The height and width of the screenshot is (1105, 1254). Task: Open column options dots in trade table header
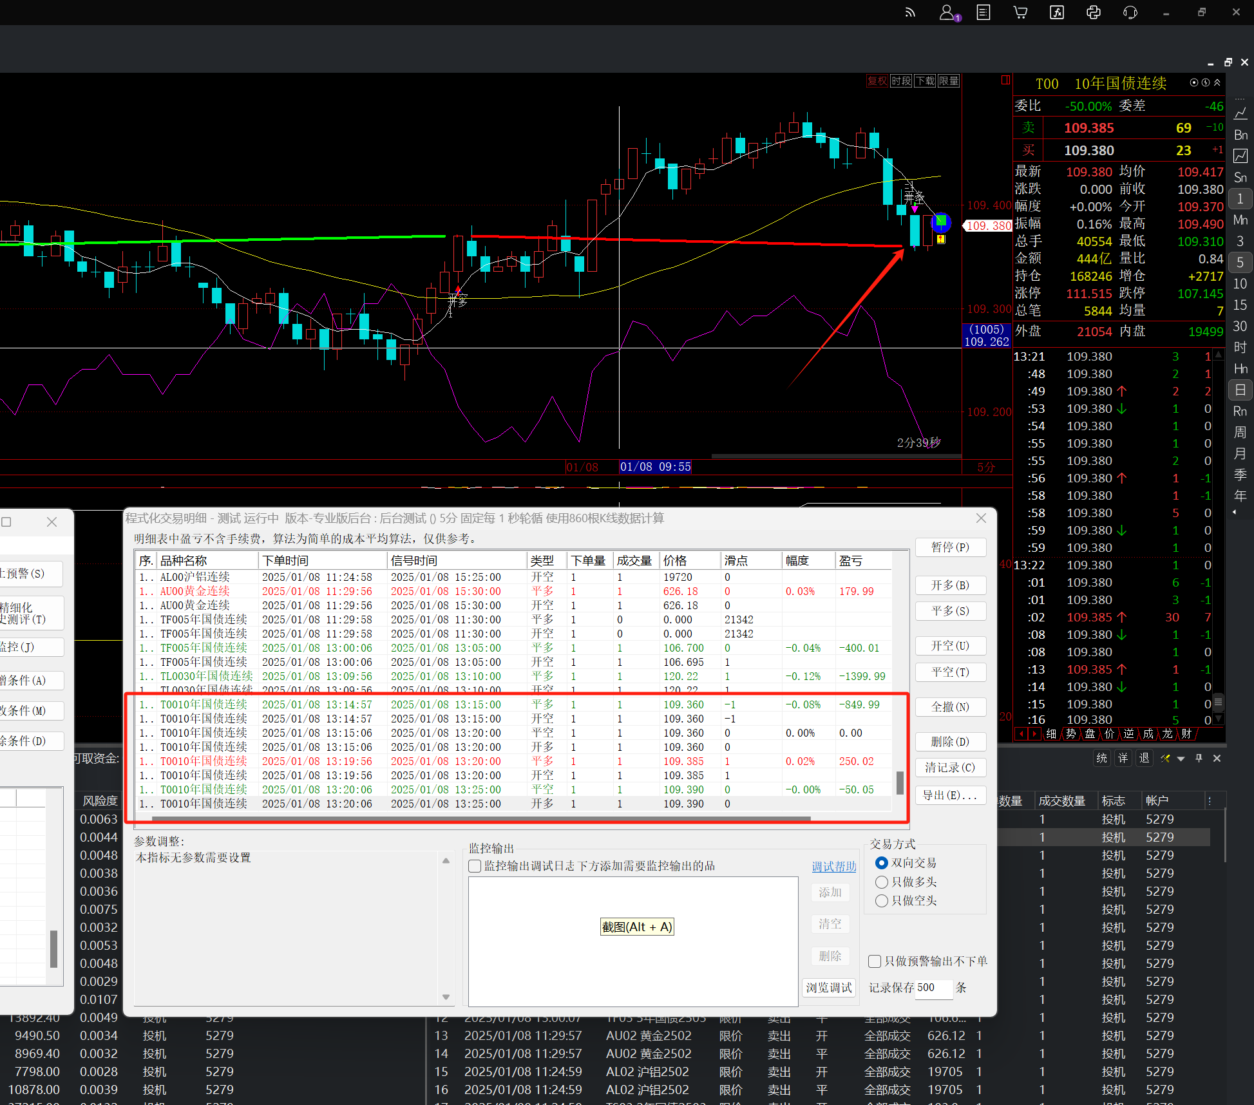coord(1210,801)
